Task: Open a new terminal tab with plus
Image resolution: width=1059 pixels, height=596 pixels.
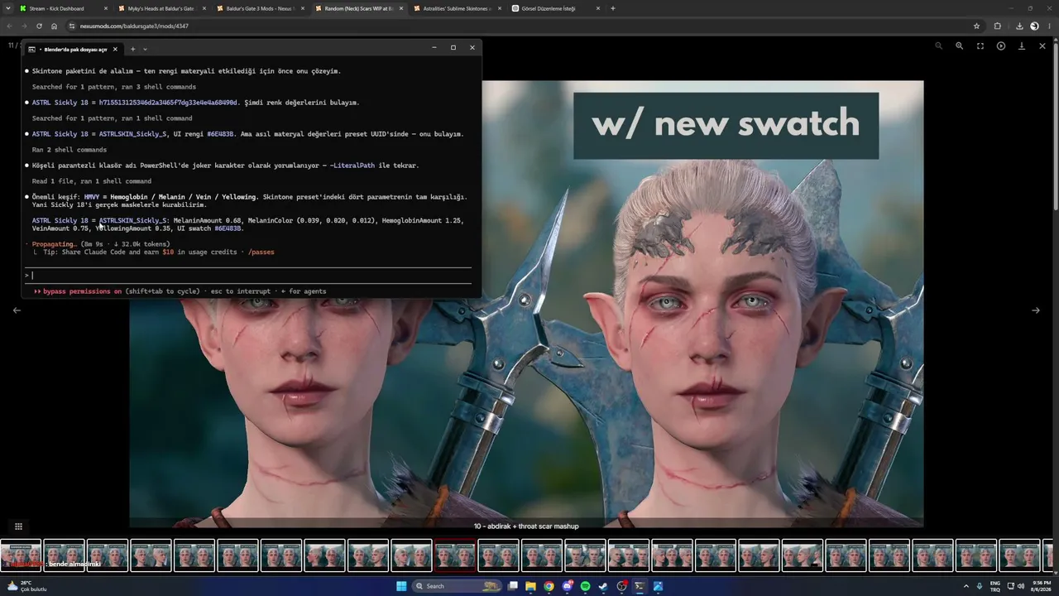Action: click(x=132, y=49)
